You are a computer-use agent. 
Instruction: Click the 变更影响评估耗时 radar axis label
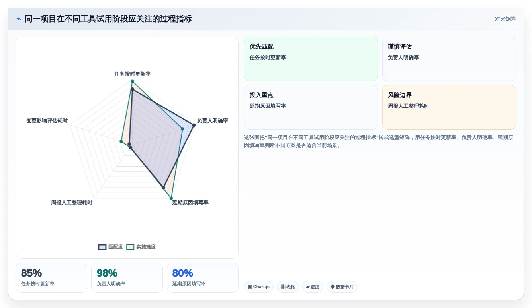(47, 121)
